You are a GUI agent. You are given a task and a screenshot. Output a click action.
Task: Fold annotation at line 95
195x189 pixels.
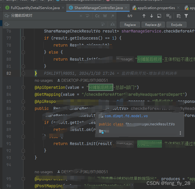point(23,179)
